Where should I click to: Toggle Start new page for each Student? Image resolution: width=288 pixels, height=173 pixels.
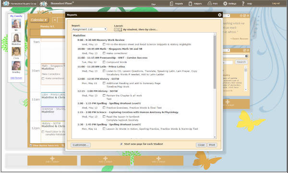click(x=121, y=144)
